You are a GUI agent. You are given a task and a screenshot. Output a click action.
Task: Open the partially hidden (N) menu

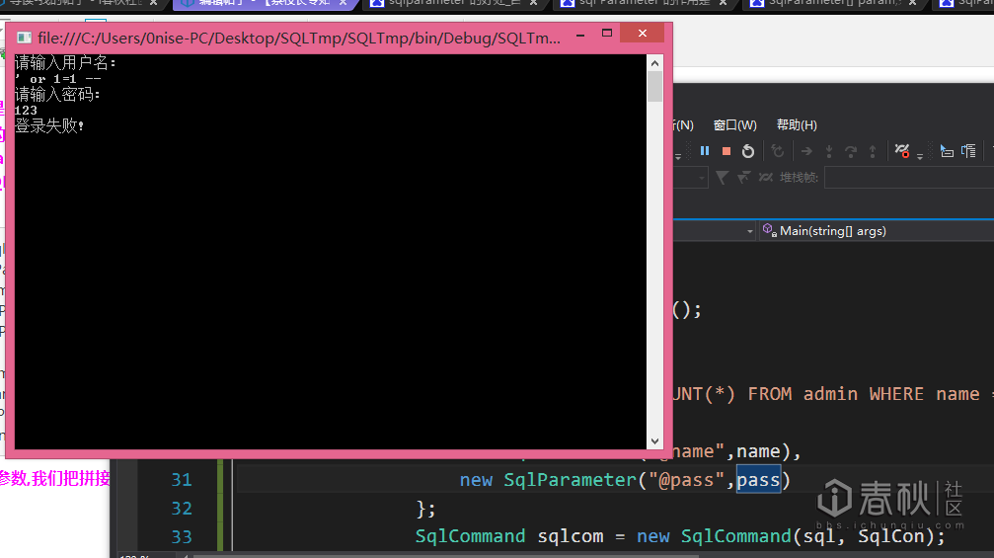point(683,124)
